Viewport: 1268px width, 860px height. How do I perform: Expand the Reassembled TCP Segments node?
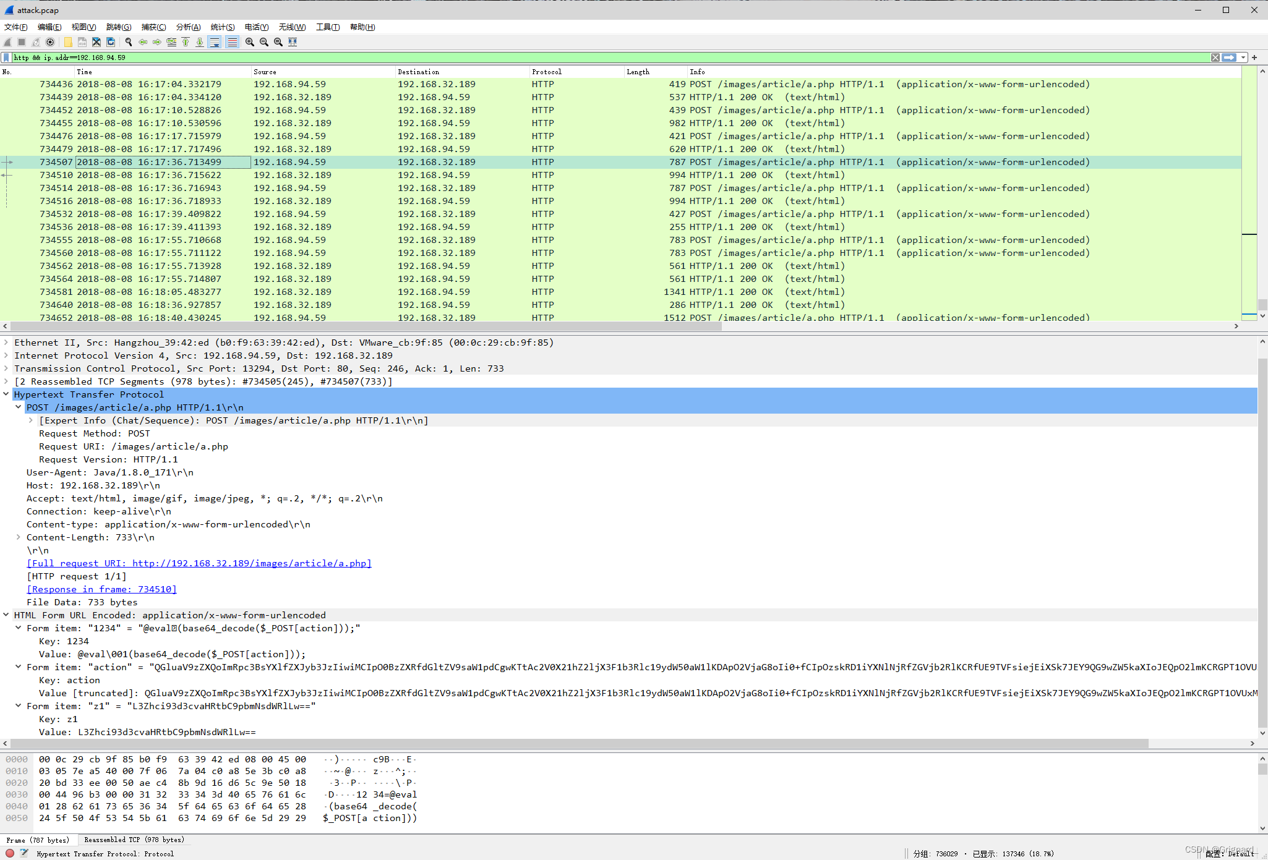(x=6, y=381)
